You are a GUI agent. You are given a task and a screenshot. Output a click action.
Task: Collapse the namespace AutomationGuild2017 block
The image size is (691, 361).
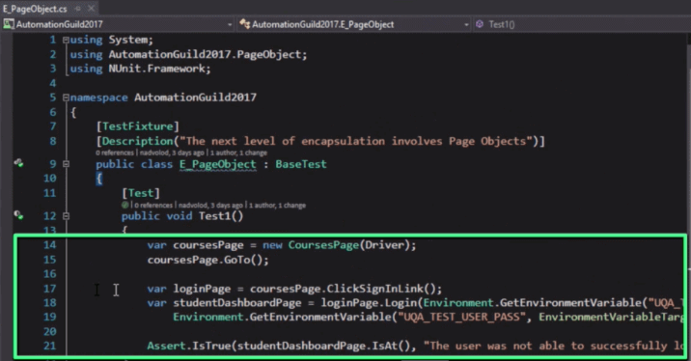coord(66,98)
